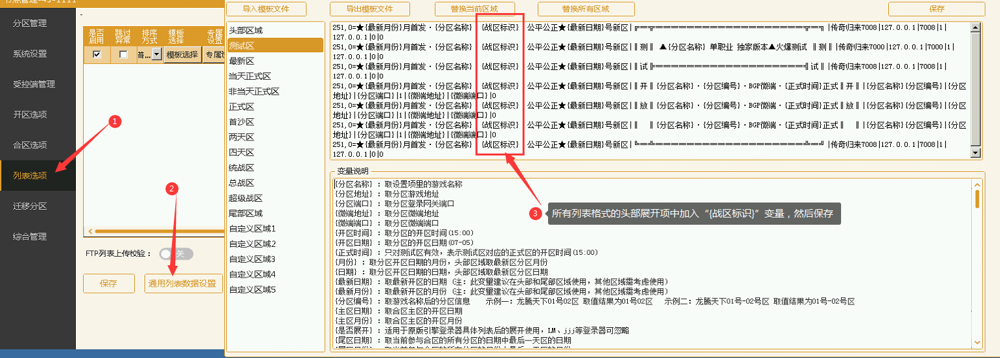The width and height of the screenshot is (1000, 358).
Task: Switch to 列表选项 sidebar item
Action: (x=30, y=175)
